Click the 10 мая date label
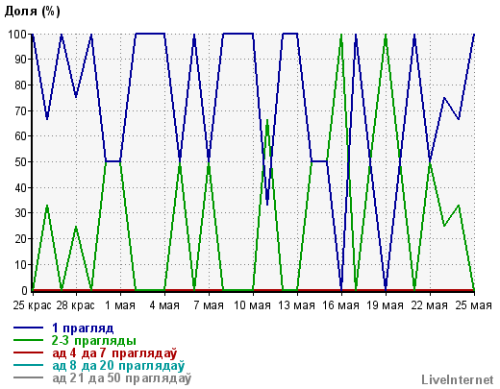 point(252,305)
